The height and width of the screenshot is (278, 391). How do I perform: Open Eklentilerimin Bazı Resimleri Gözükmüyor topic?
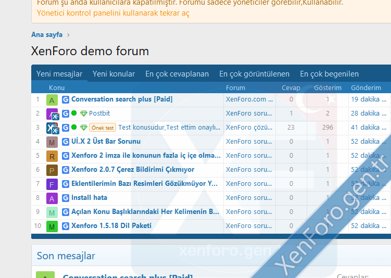pyautogui.click(x=144, y=183)
